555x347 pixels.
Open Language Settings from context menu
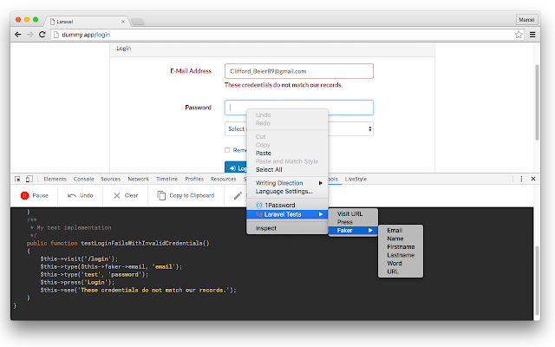coord(284,191)
